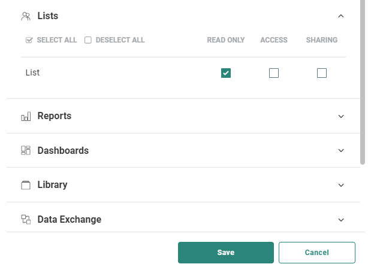Screen dimensions: 368x270
Task: Expand the Reports section chevron
Action: tap(341, 116)
